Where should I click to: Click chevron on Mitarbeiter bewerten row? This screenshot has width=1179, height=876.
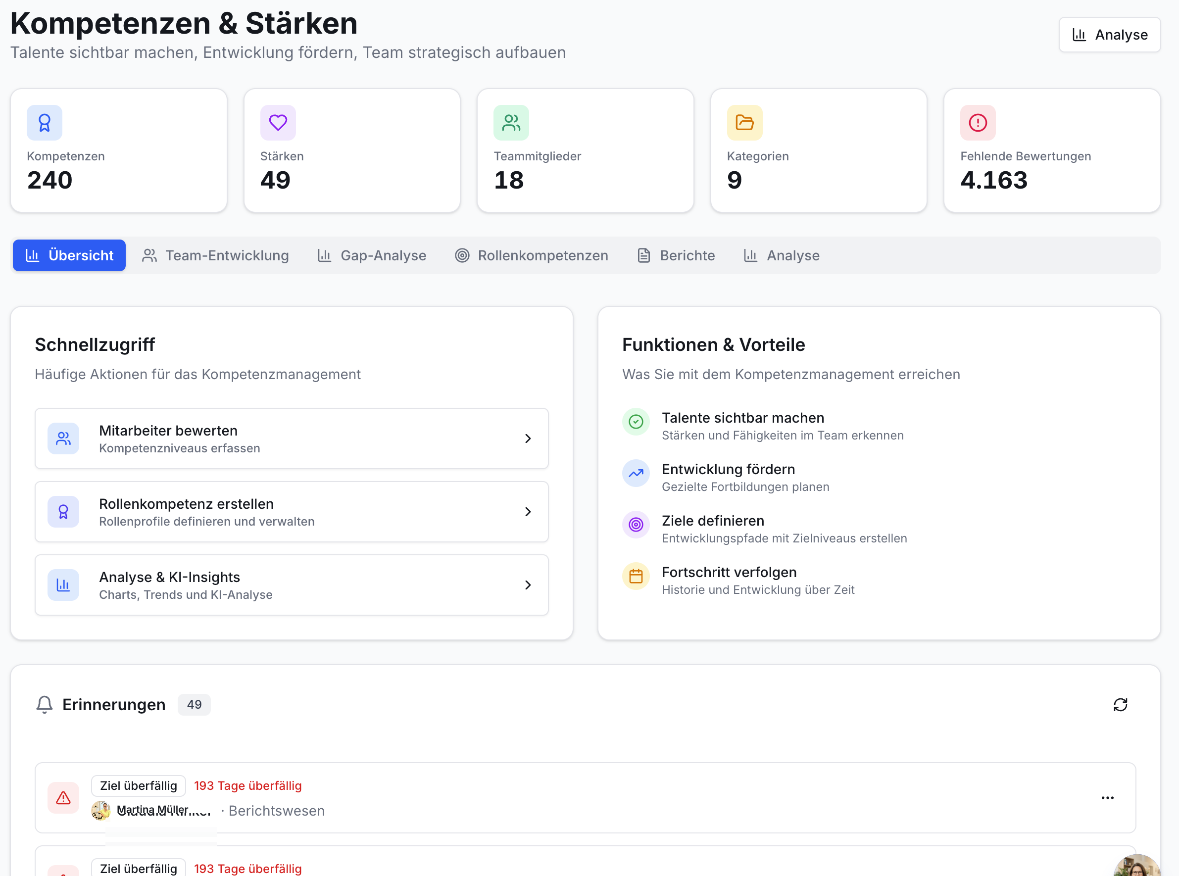pyautogui.click(x=528, y=438)
